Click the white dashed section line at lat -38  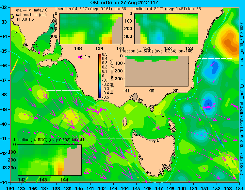(63, 90)
